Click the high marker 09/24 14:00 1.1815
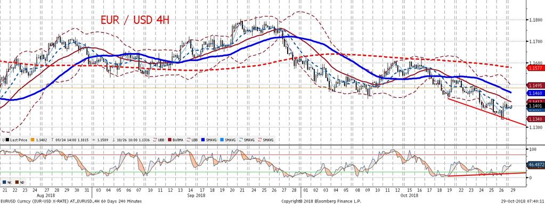 pos(69,140)
